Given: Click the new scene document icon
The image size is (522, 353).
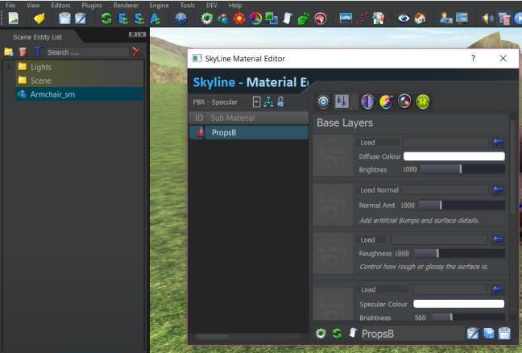Looking at the screenshot, I should [14, 18].
